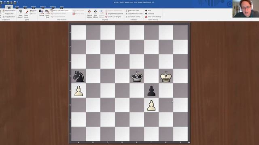Load Next Game
The width and height of the screenshot is (259, 145).
133,17
